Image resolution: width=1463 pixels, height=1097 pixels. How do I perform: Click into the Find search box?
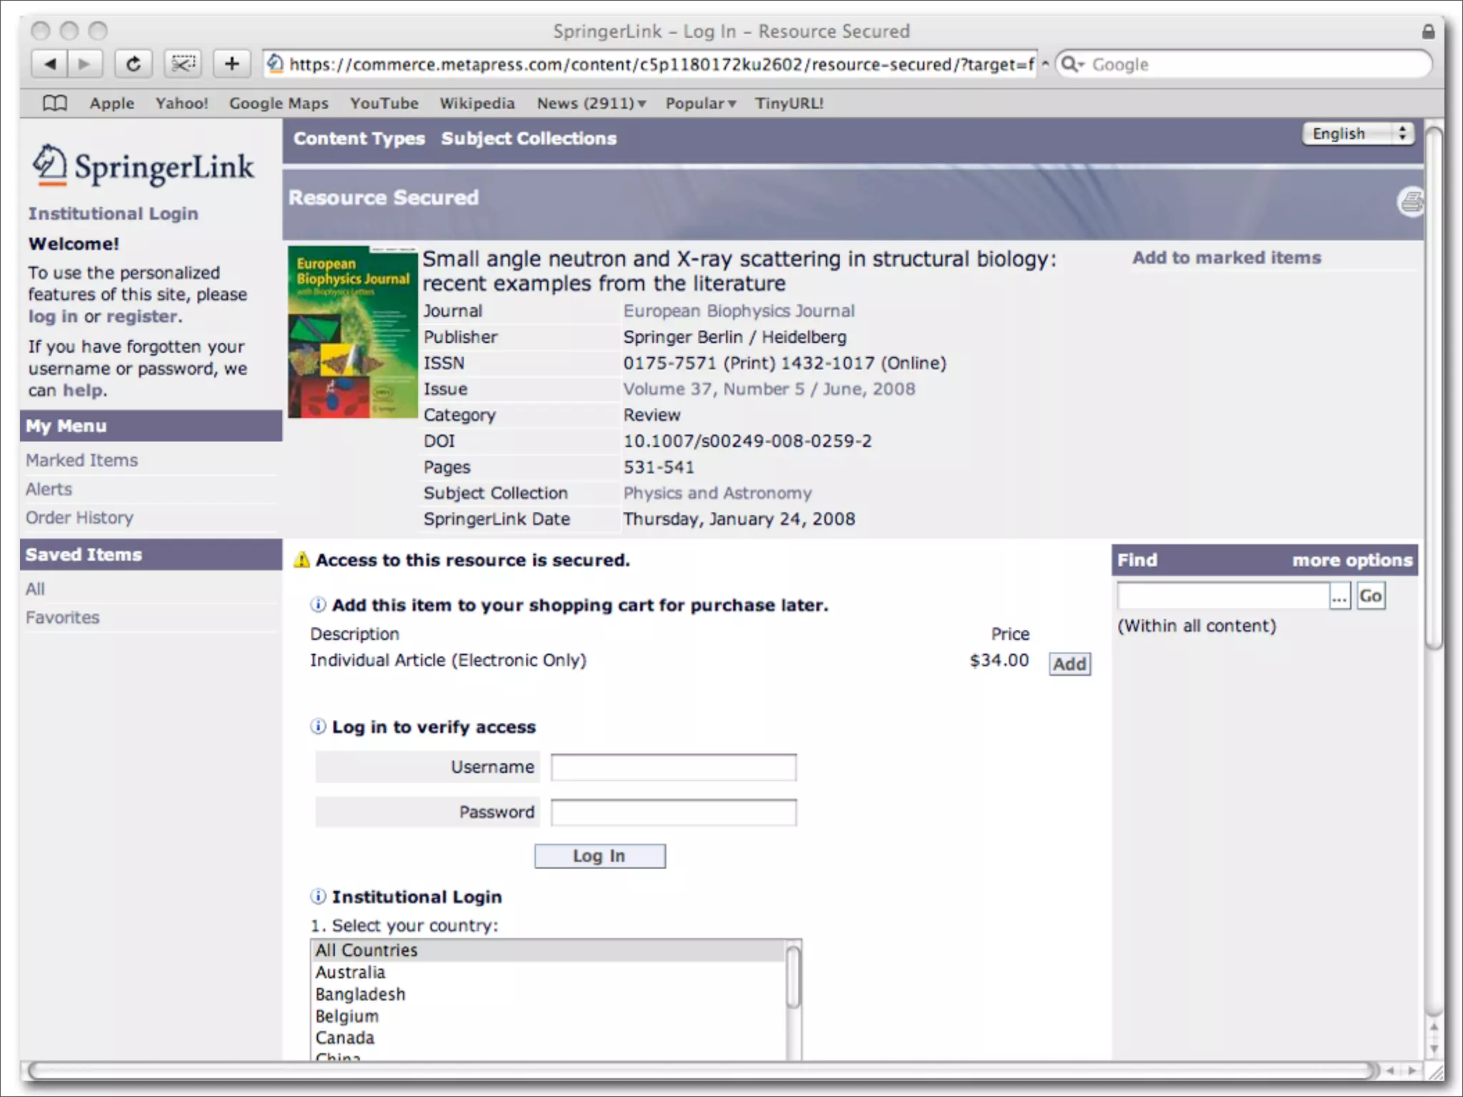pyautogui.click(x=1222, y=596)
